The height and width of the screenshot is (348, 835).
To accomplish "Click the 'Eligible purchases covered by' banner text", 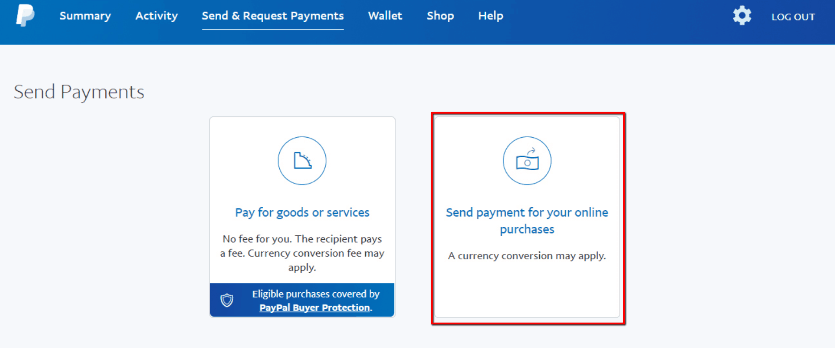I will tap(316, 294).
